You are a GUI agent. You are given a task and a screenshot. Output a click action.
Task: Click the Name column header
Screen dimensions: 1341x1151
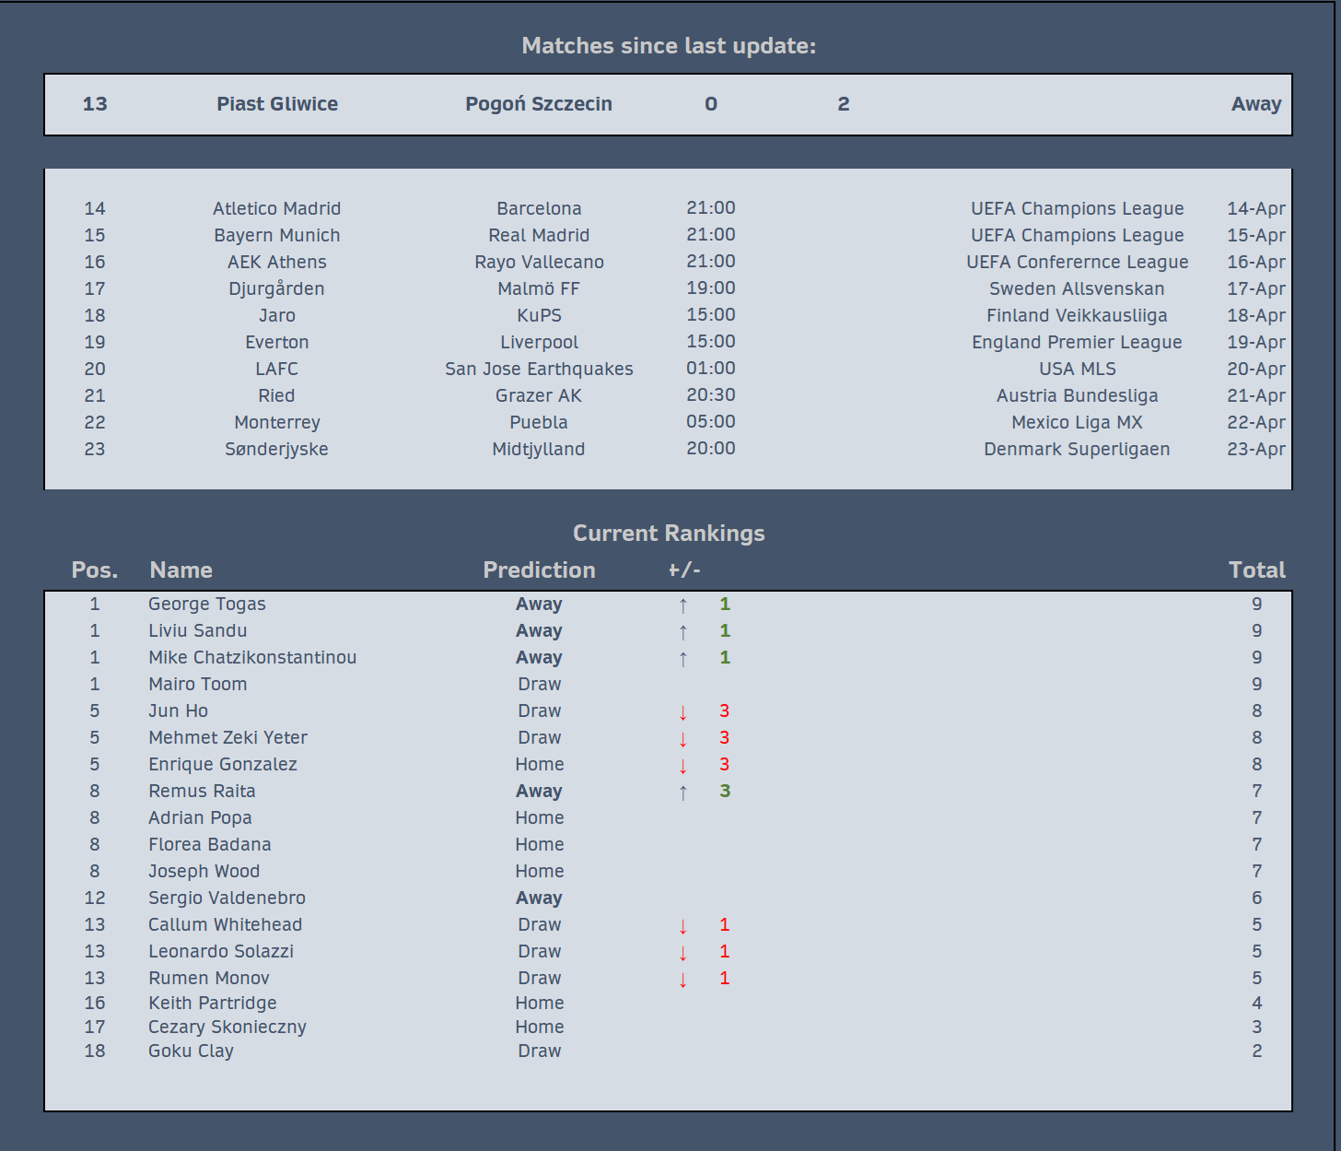(x=181, y=570)
